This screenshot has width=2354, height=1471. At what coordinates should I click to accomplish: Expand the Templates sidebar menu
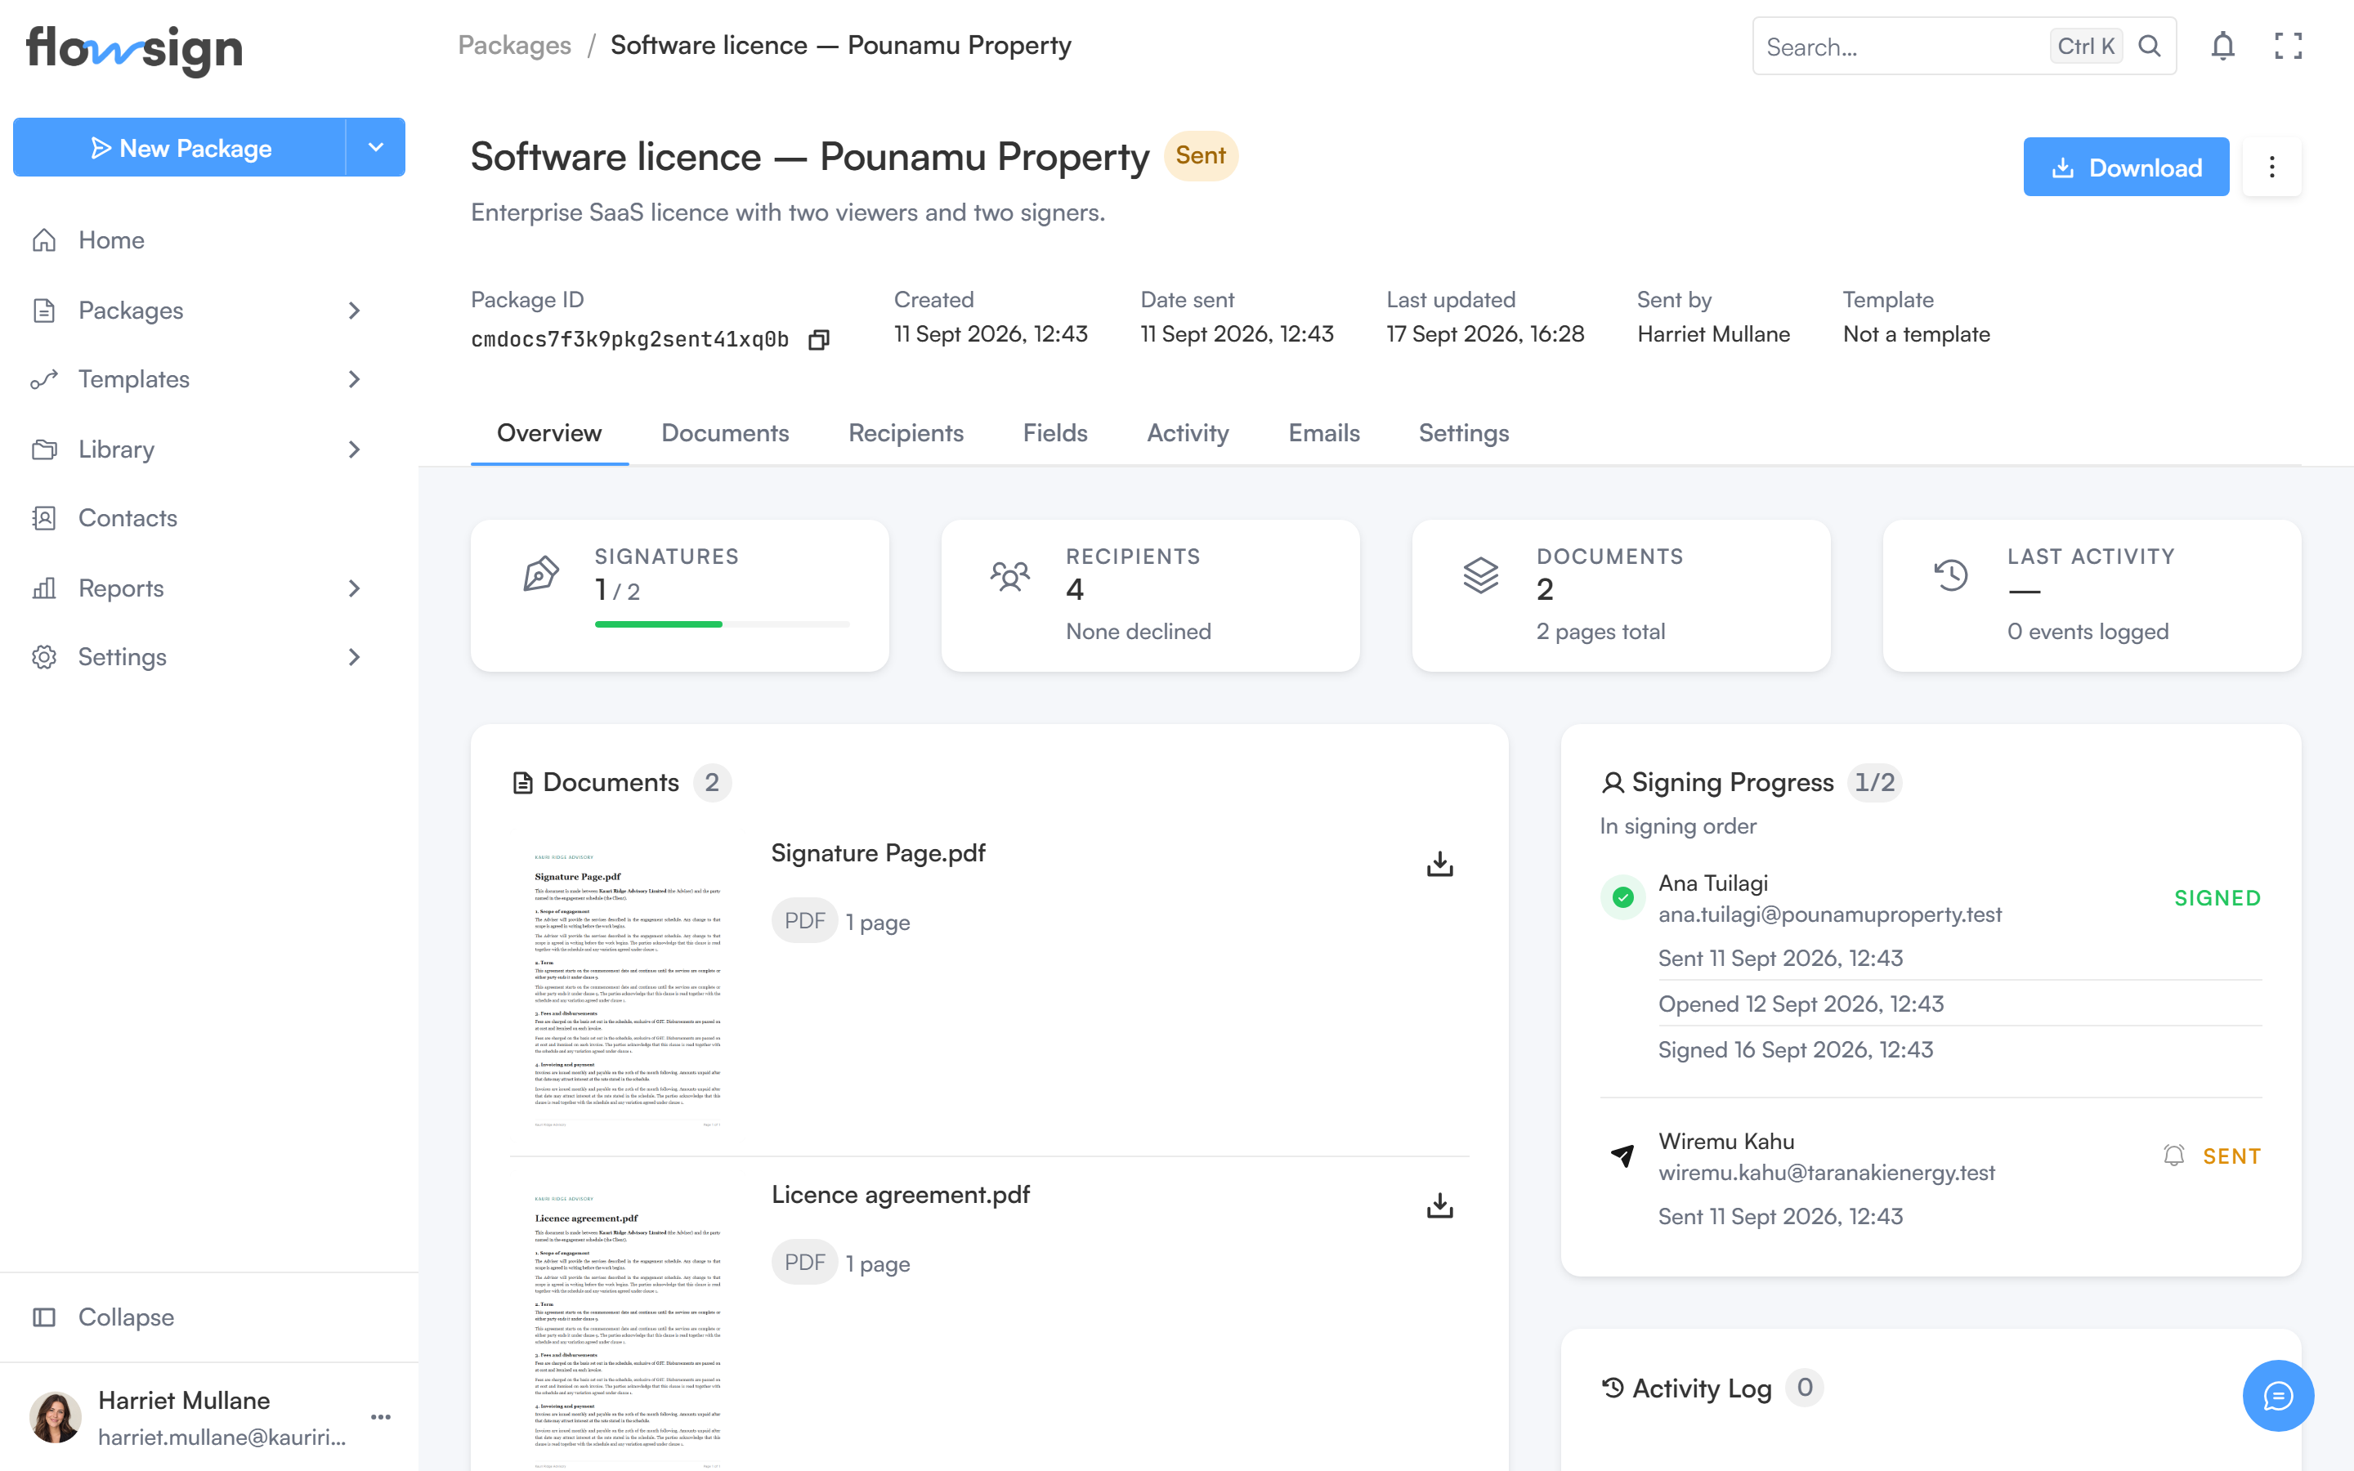tap(354, 379)
